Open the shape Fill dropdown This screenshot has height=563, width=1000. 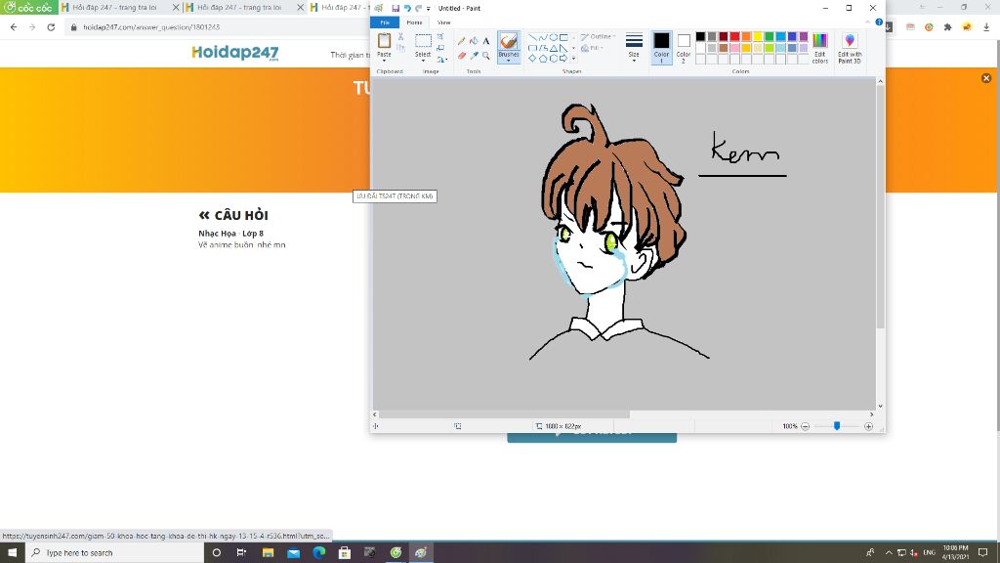pos(593,48)
